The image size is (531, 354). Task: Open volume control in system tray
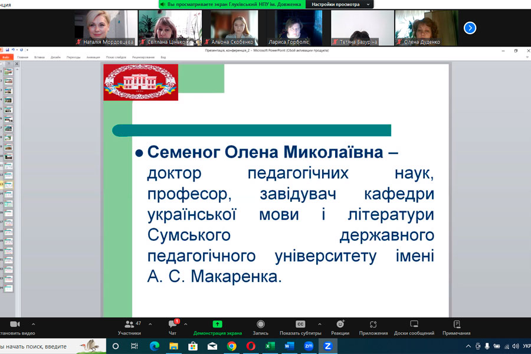coord(516,346)
